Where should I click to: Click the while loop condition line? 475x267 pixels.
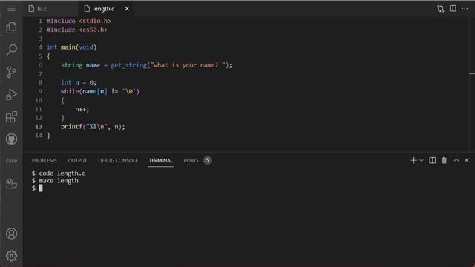coord(100,91)
